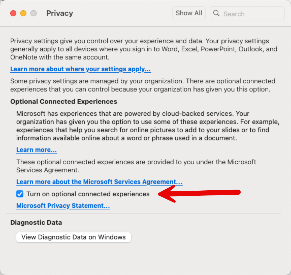Open the short 'Learn more...' link
The image size is (291, 275).
(x=37, y=150)
